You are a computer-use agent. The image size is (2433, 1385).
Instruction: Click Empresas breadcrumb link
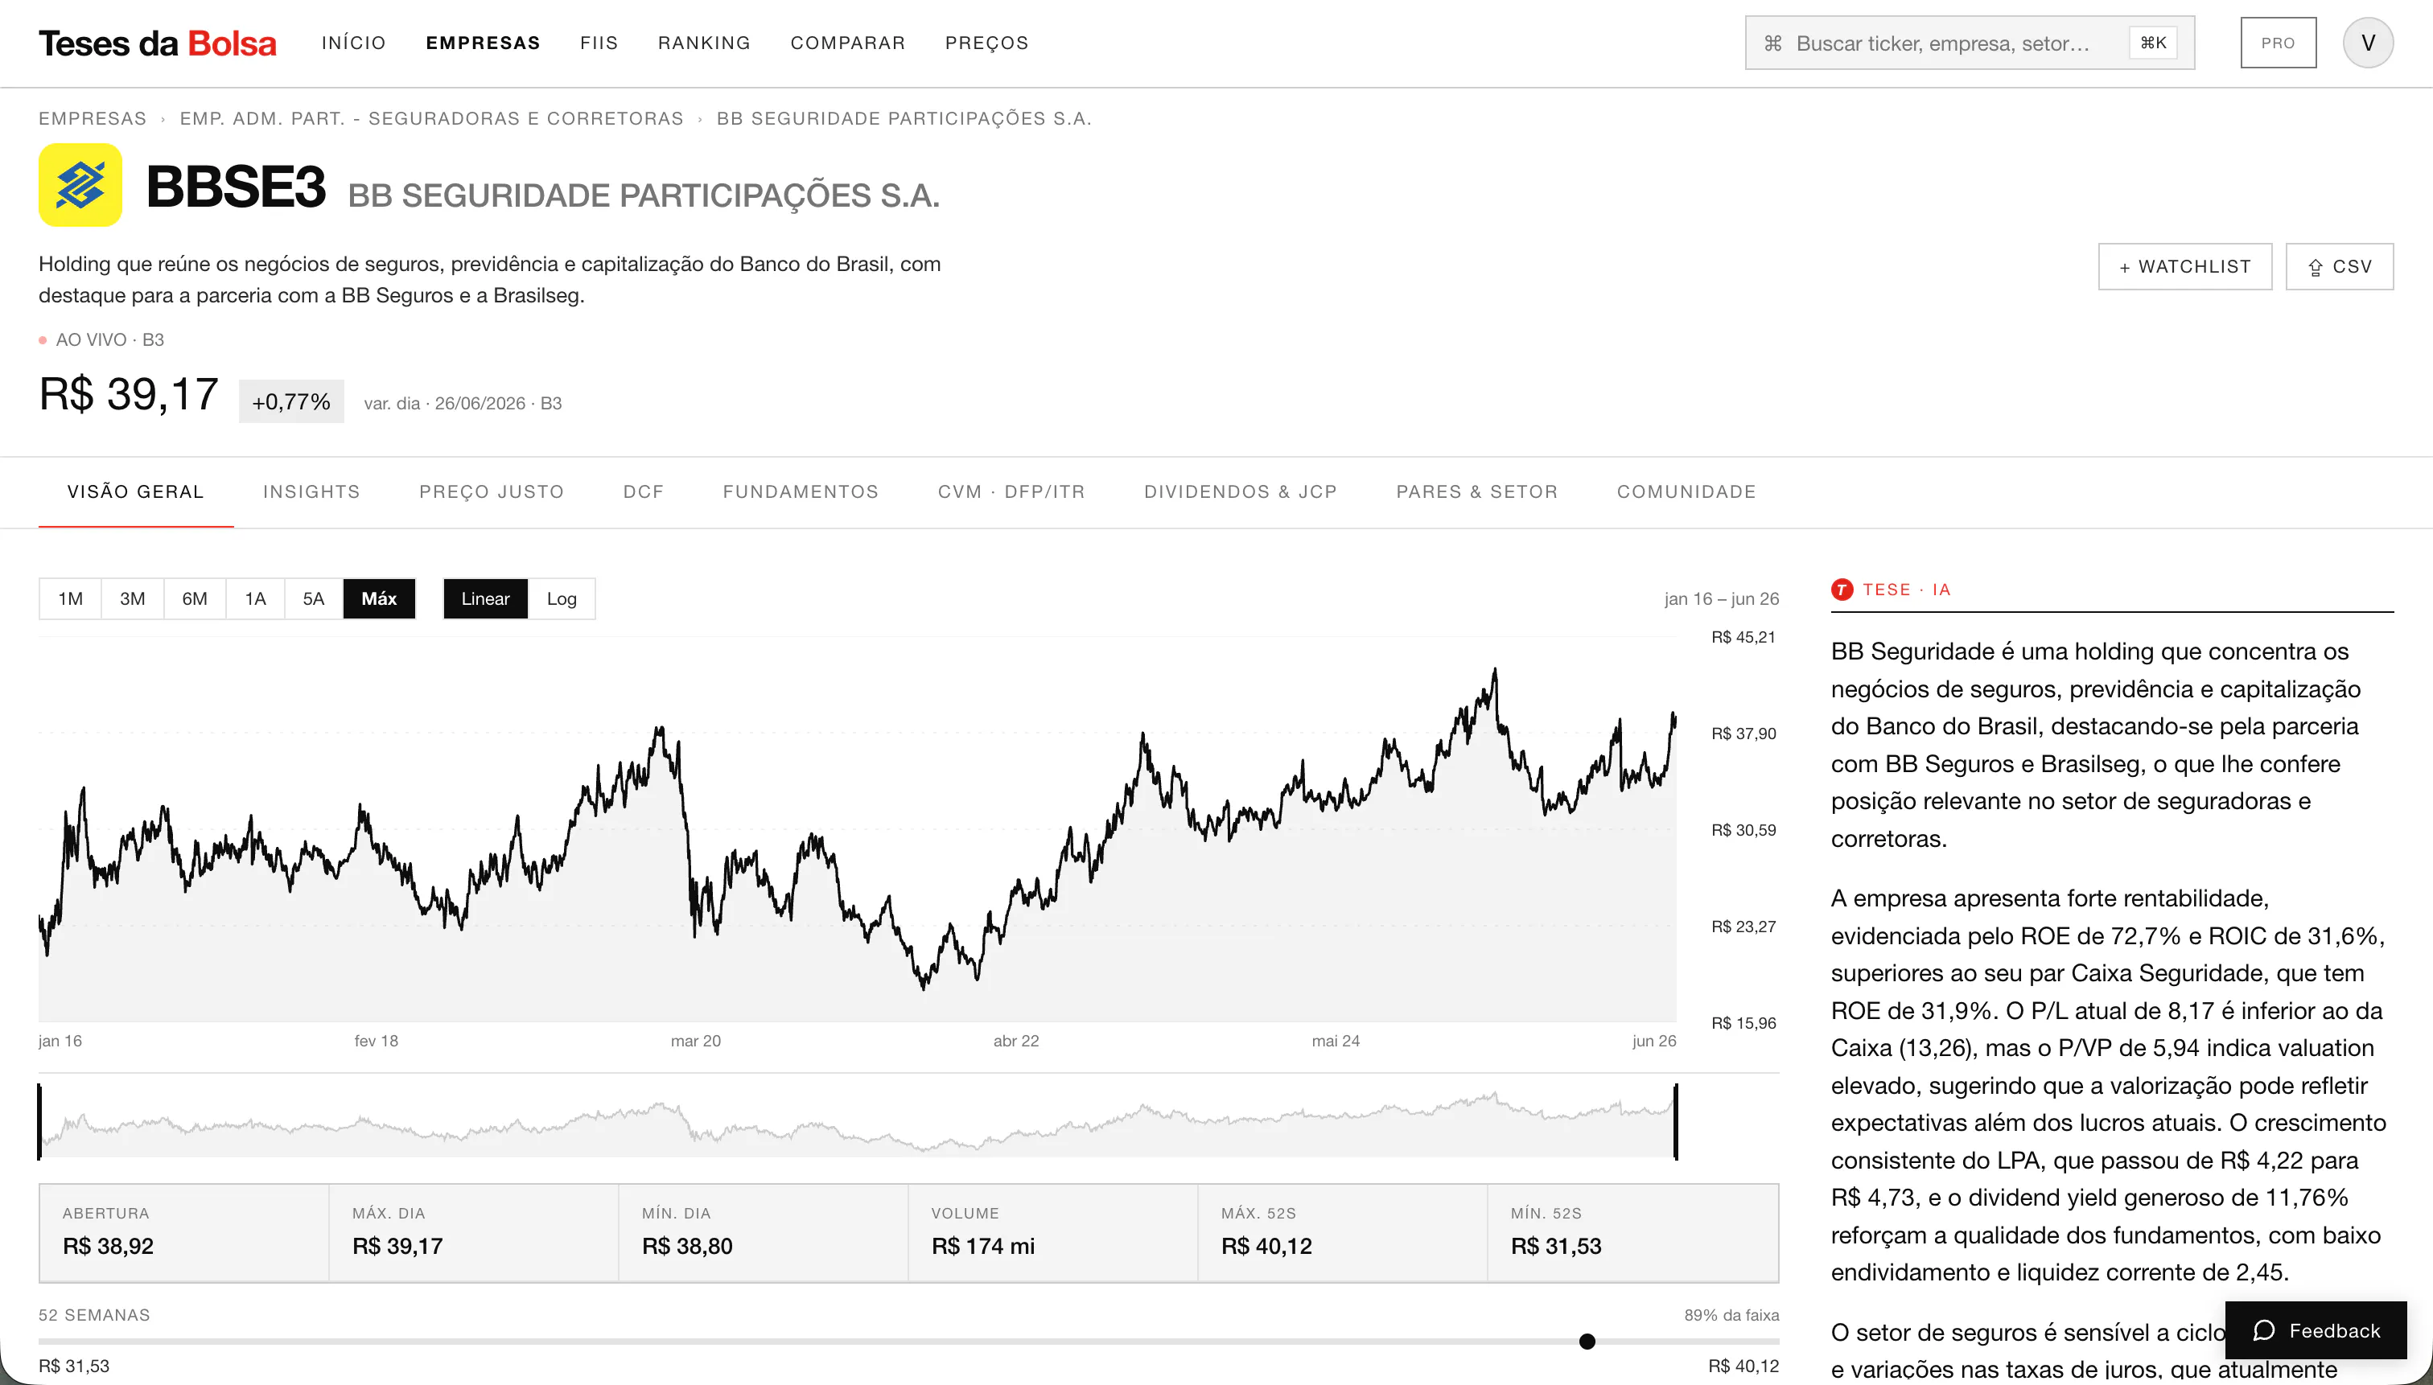(93, 118)
